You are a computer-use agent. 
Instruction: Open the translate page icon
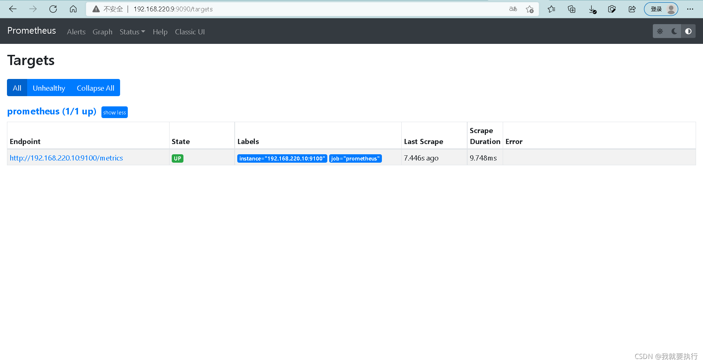click(x=513, y=9)
